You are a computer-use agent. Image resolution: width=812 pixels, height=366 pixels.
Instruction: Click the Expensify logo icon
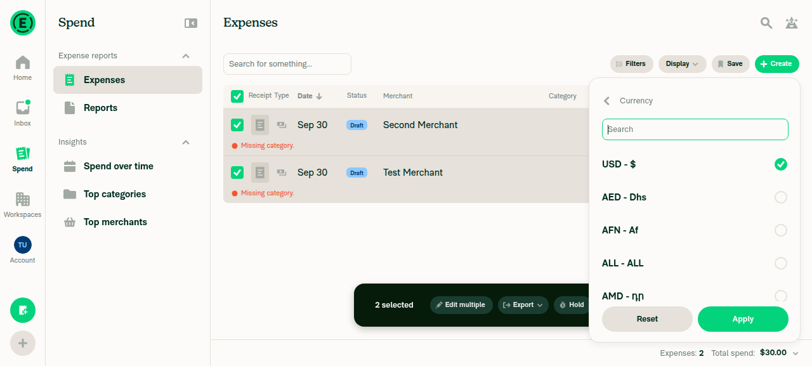point(23,23)
